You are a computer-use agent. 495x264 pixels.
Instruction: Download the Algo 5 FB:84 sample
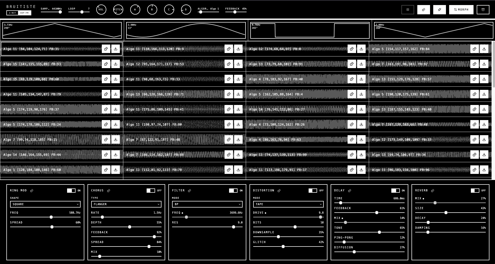tap(484, 49)
